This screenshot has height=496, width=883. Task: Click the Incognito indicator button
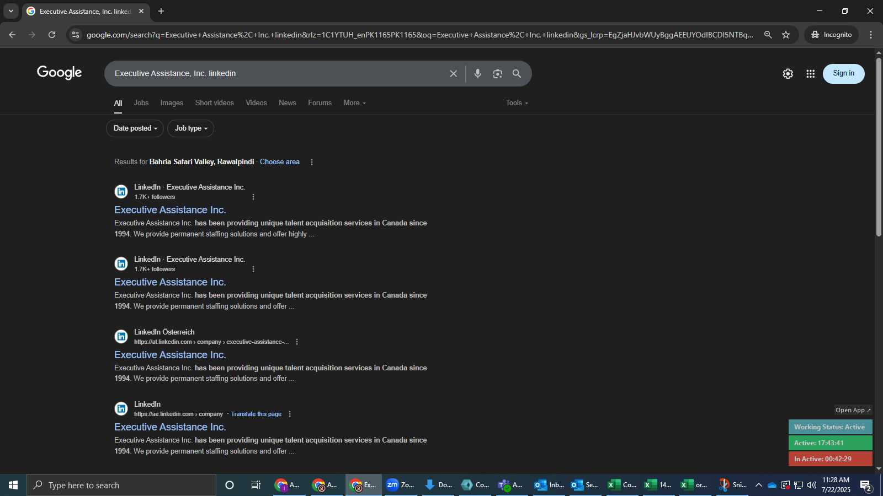click(831, 35)
